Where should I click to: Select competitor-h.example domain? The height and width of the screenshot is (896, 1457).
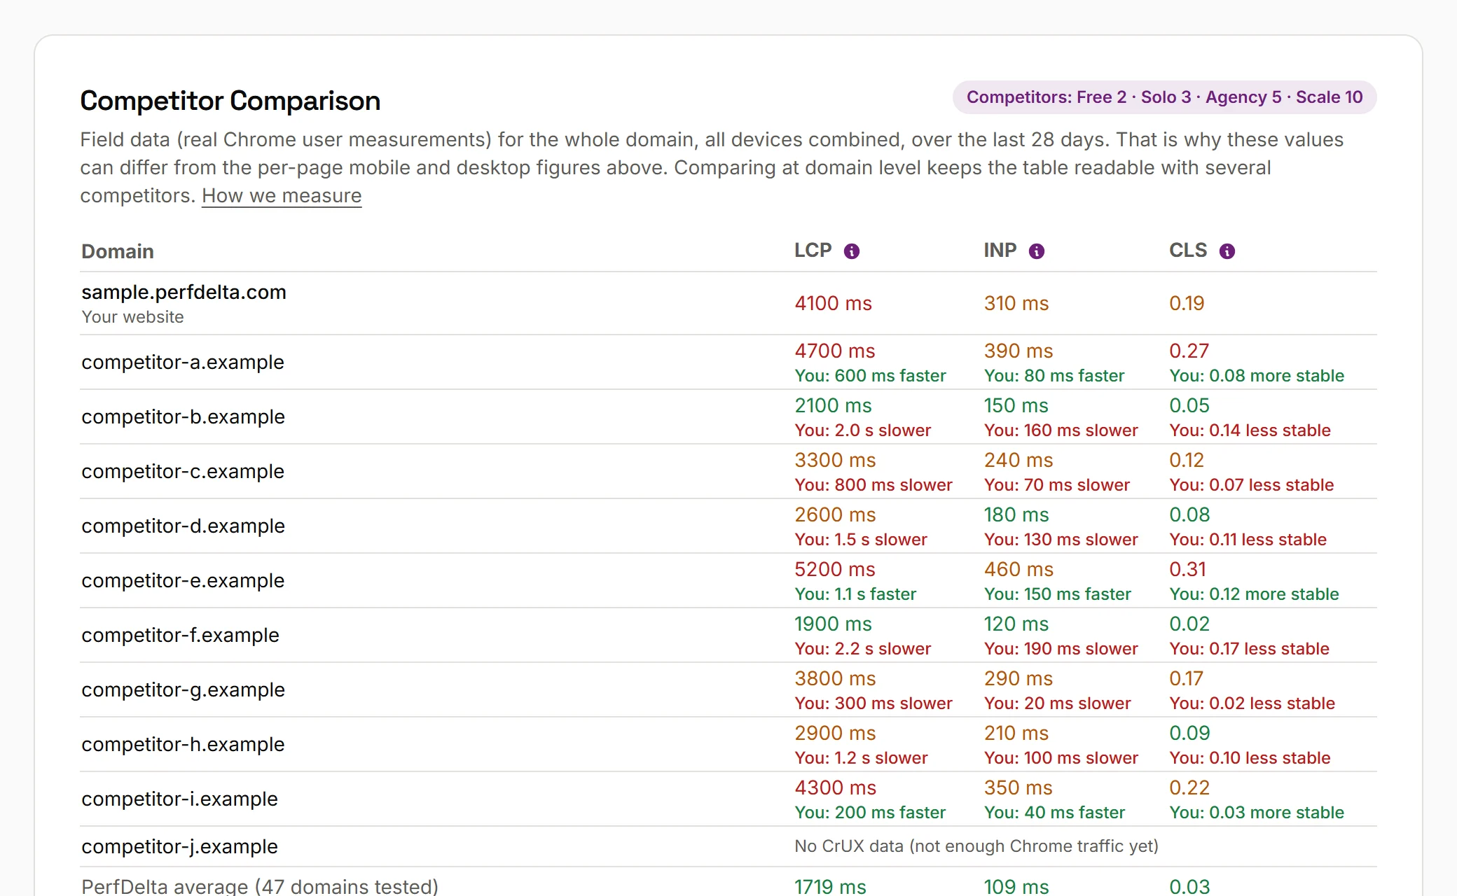(183, 744)
